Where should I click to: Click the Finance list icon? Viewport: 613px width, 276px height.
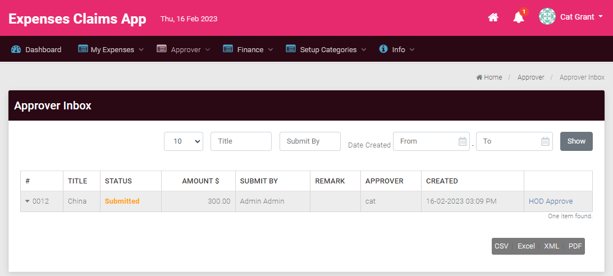[228, 49]
